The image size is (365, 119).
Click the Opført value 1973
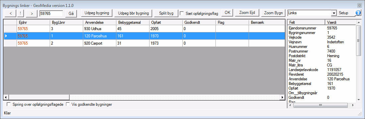coord(166,43)
